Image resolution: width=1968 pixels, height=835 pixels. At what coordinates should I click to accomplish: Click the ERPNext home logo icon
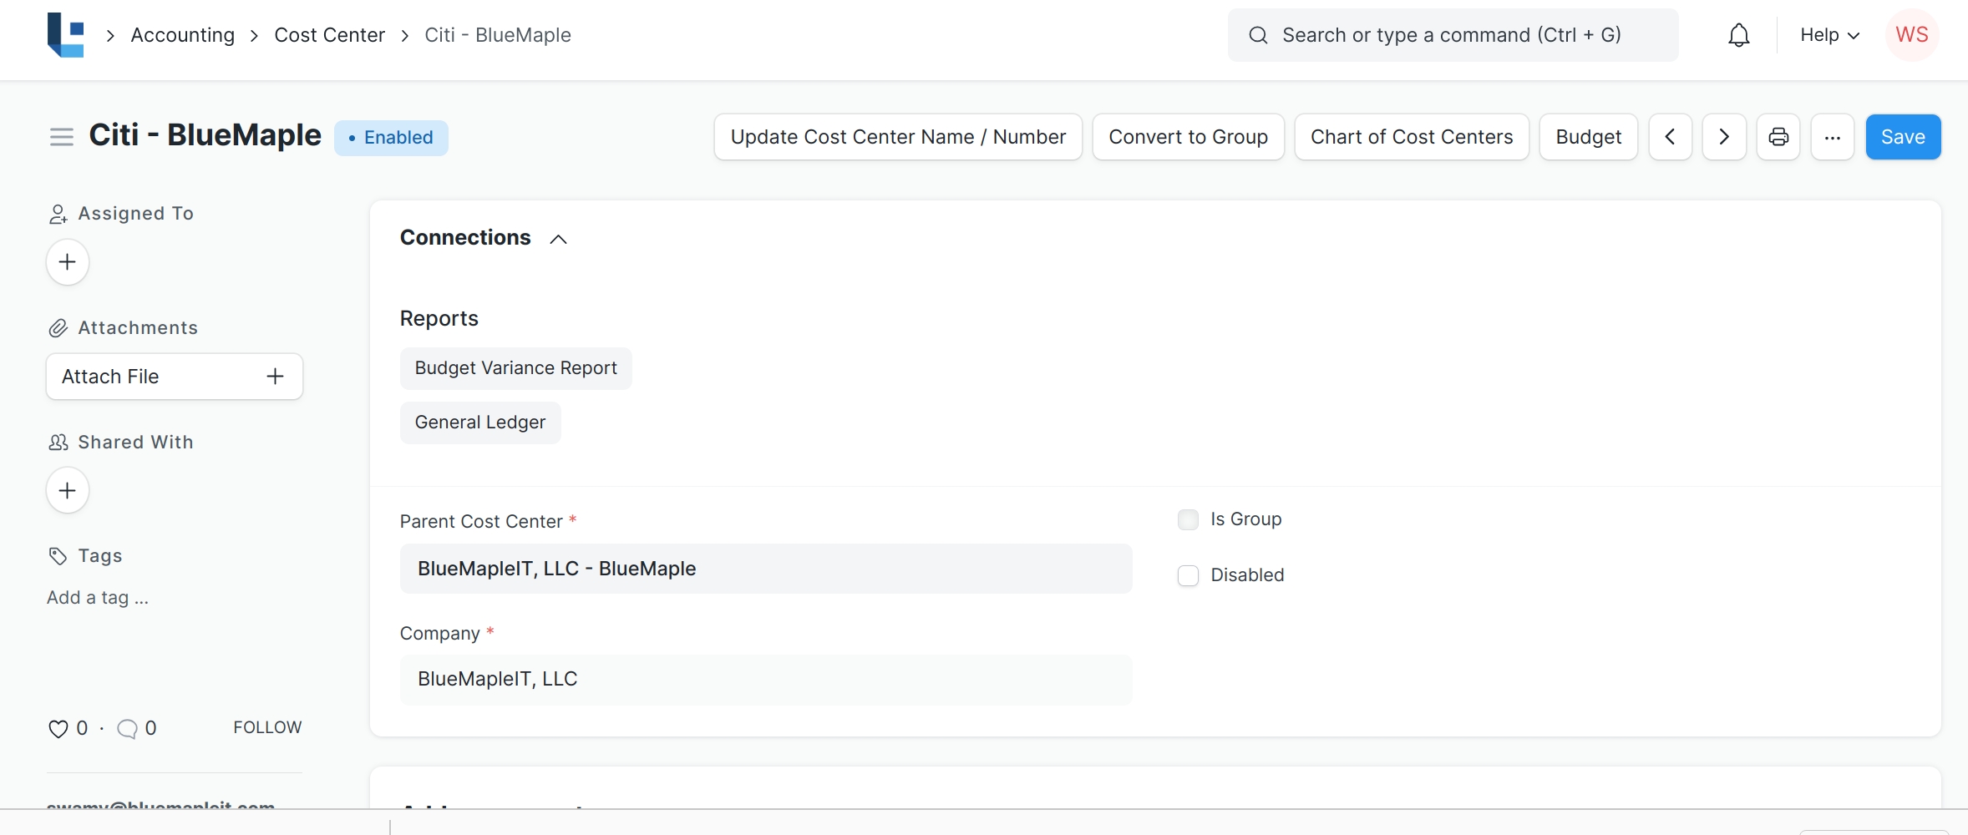(65, 35)
